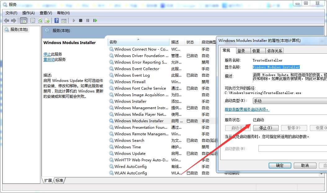Click the gear icon of Windows Error Reporting row
The width and height of the screenshot is (327, 193).
[x=111, y=62]
